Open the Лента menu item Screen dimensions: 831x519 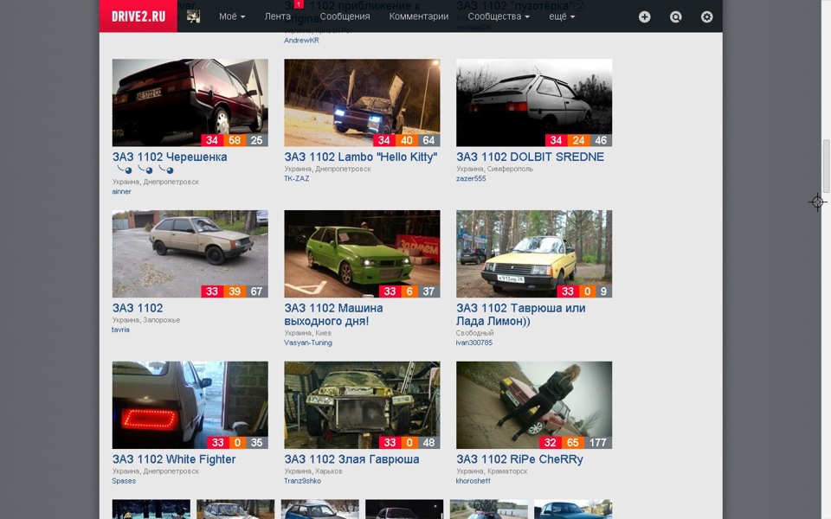(x=277, y=16)
